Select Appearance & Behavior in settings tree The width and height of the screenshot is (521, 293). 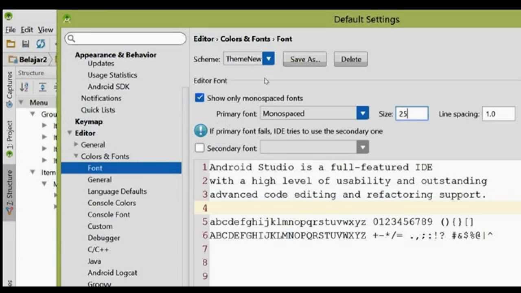pyautogui.click(x=116, y=55)
